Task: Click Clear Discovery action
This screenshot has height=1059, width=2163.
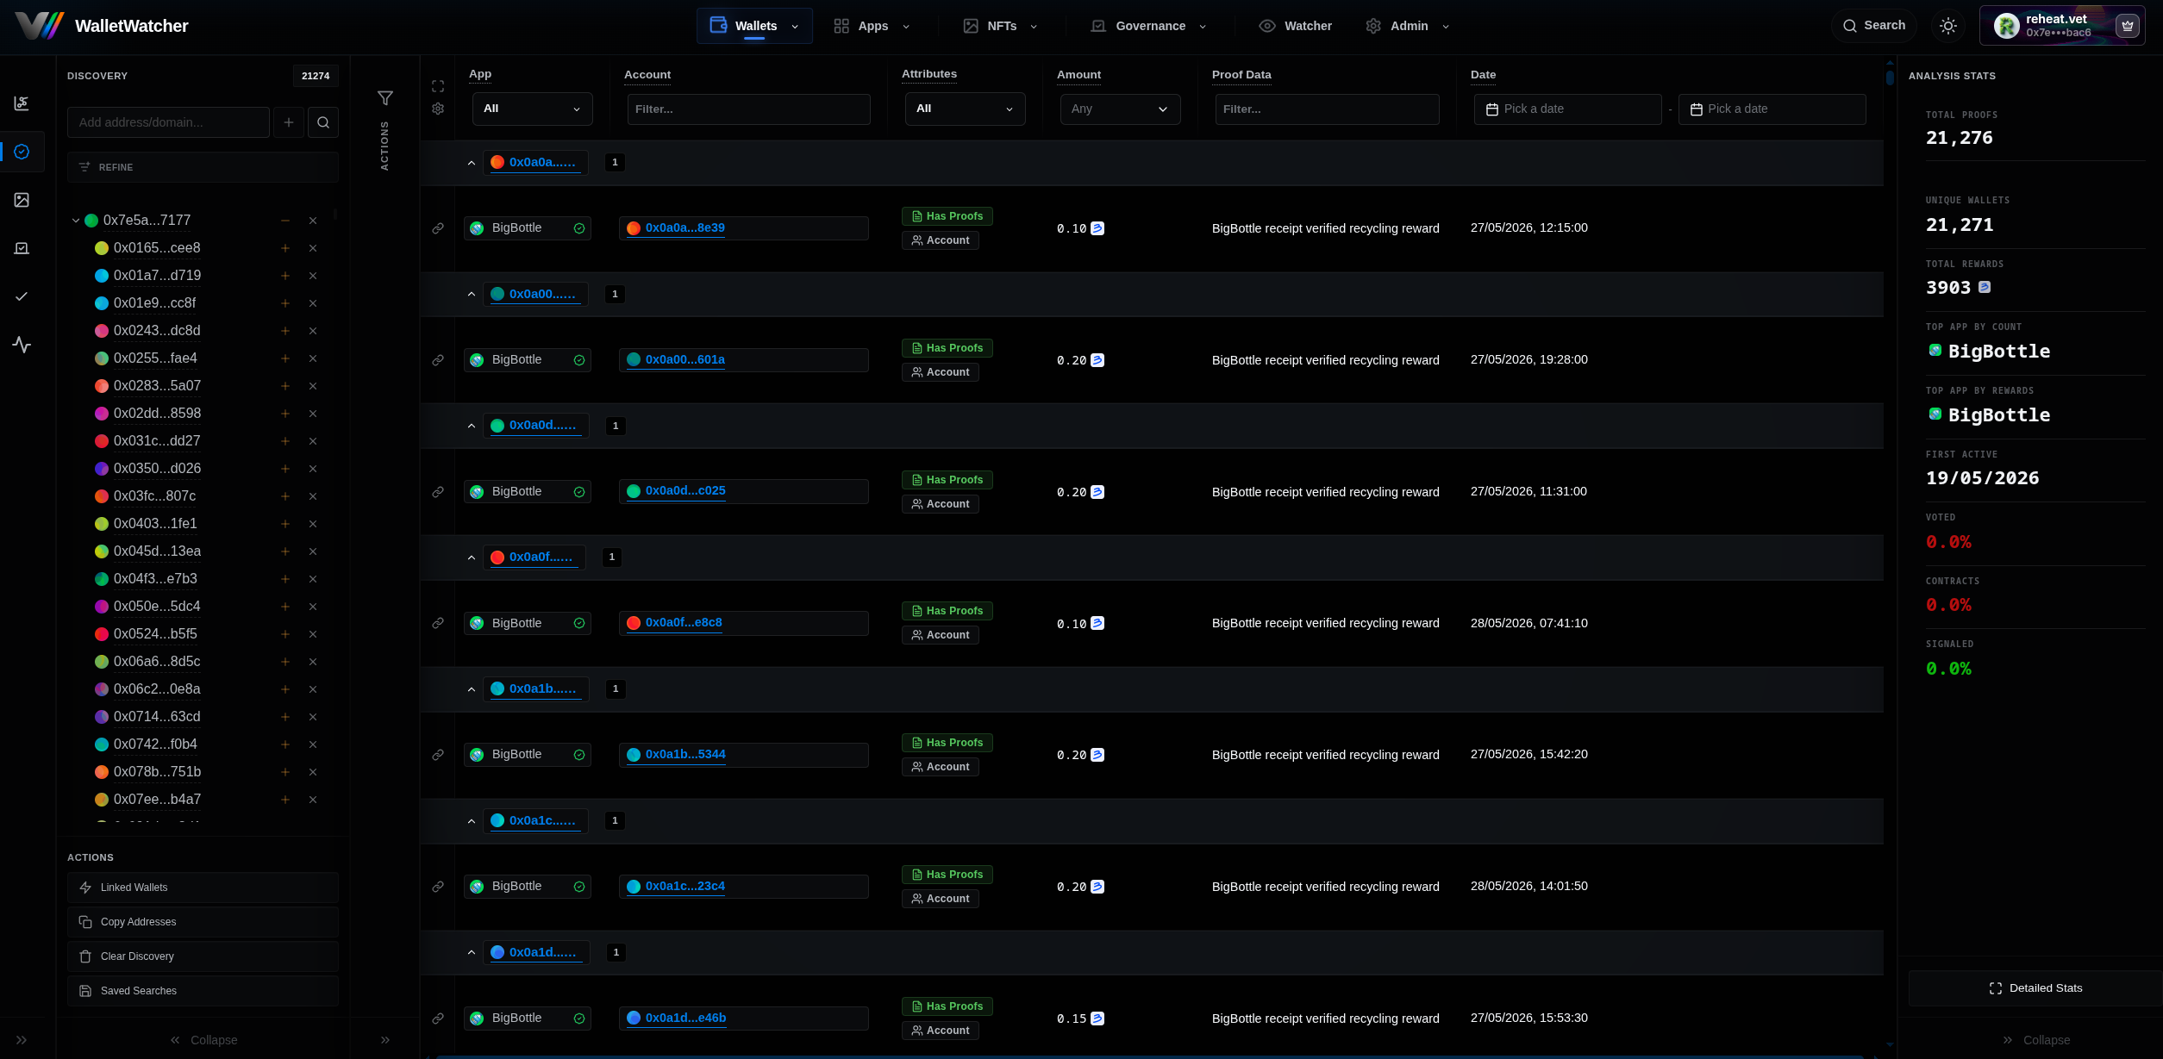Action: [x=203, y=956]
